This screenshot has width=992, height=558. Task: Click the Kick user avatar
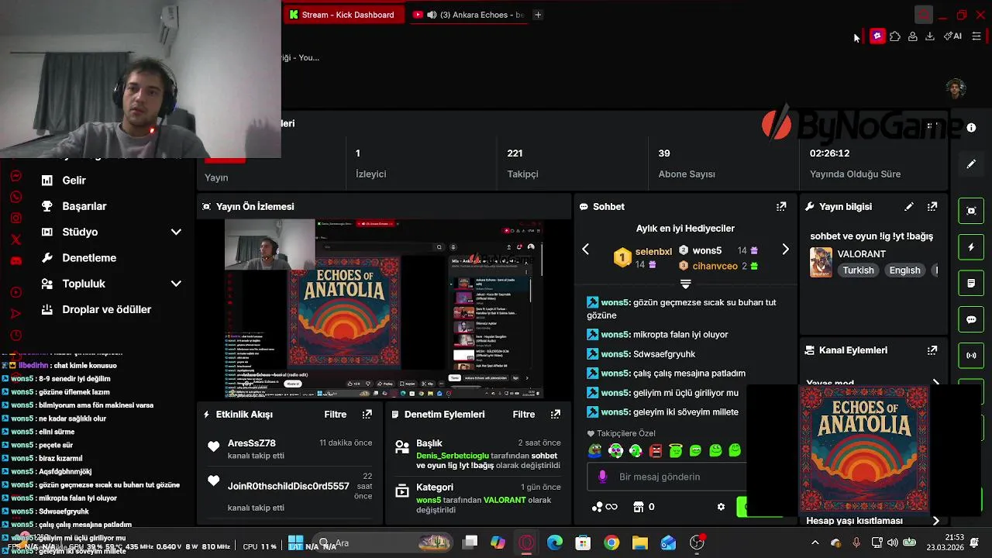pyautogui.click(x=956, y=88)
